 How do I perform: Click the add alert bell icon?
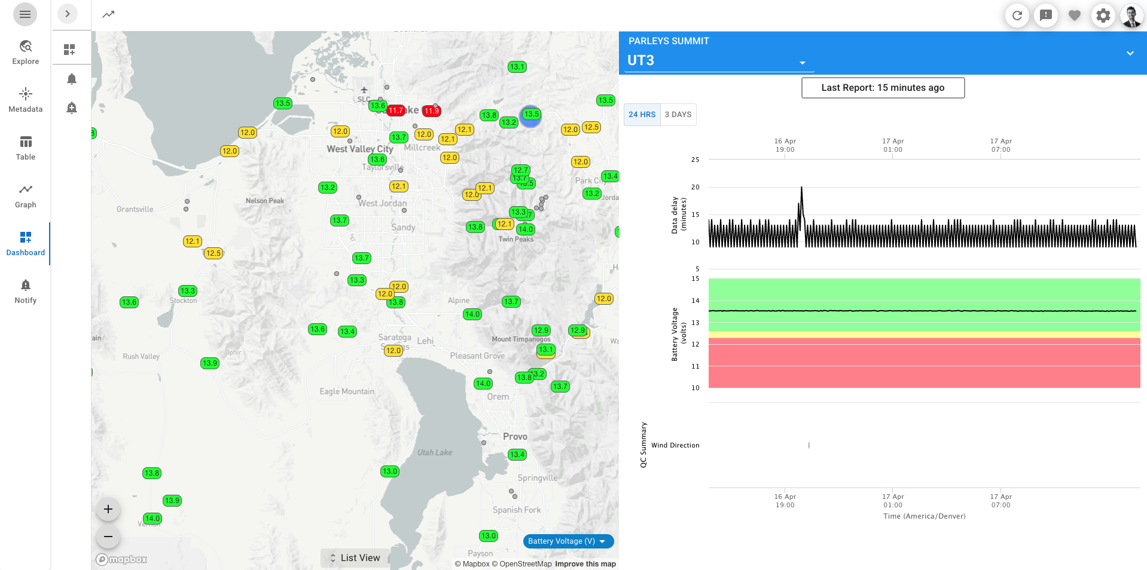[x=71, y=108]
